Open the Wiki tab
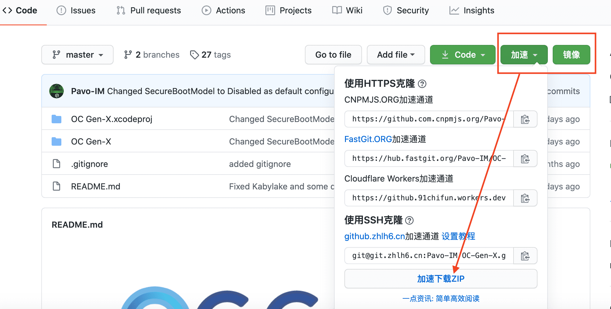The height and width of the screenshot is (309, 611). (347, 11)
